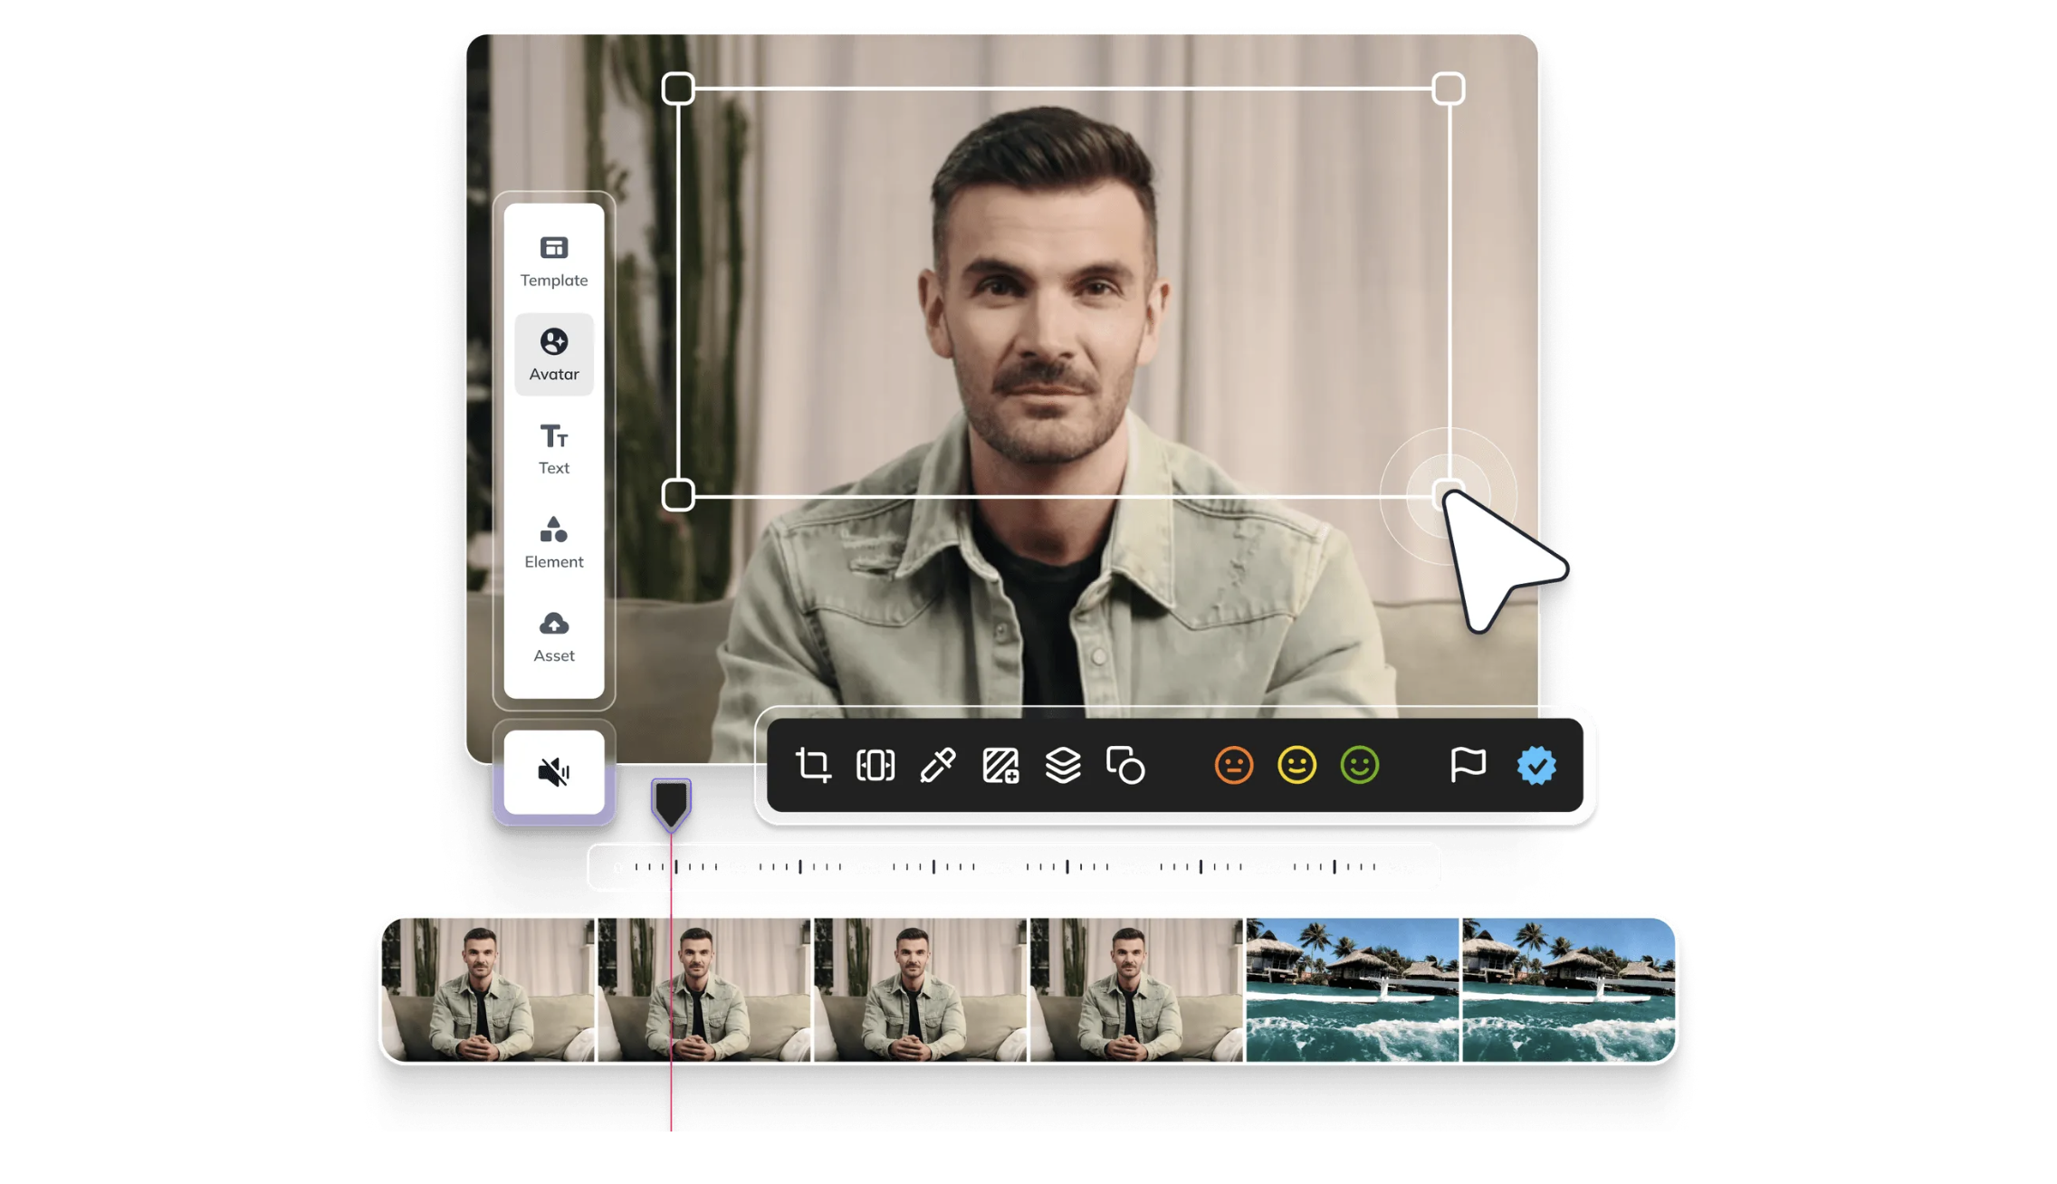
Task: Flag the current clip using the flag icon
Action: tap(1468, 765)
